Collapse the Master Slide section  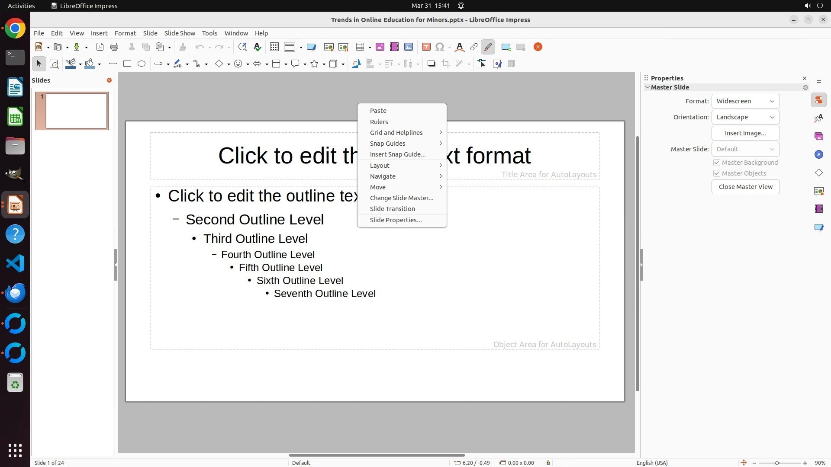click(647, 87)
